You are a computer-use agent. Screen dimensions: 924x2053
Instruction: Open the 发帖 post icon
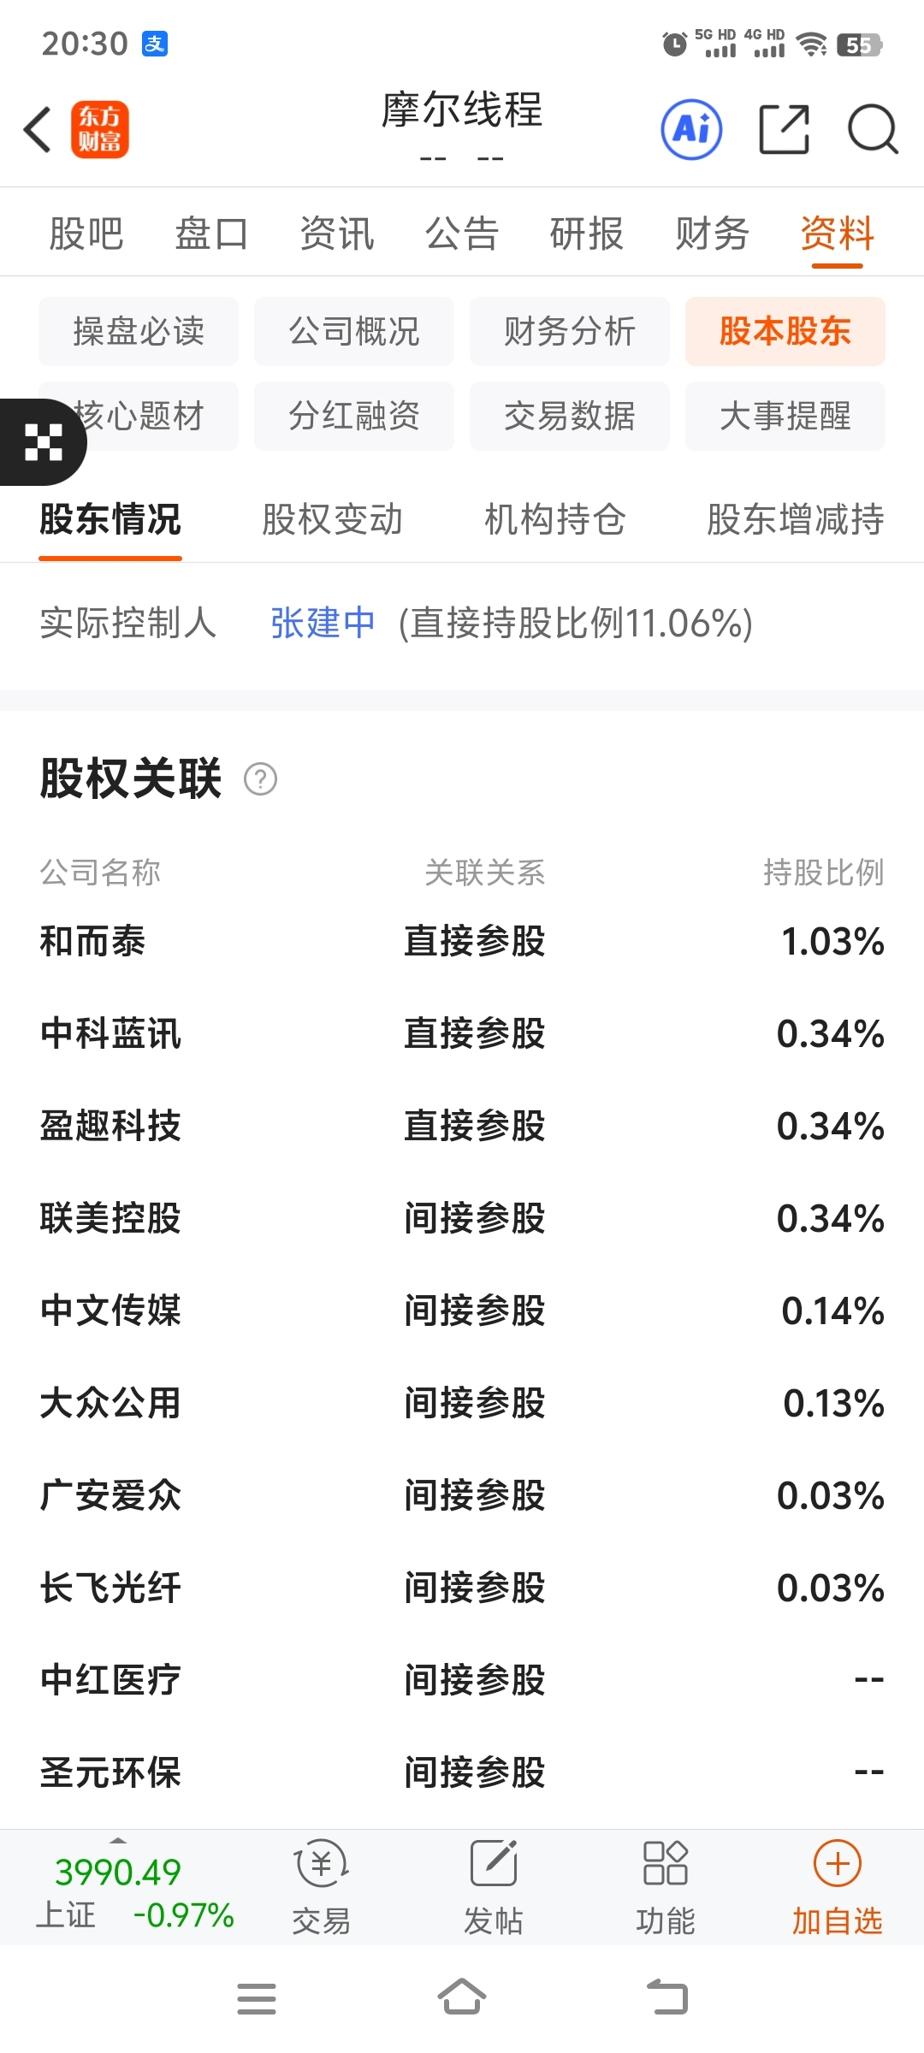click(x=494, y=1863)
